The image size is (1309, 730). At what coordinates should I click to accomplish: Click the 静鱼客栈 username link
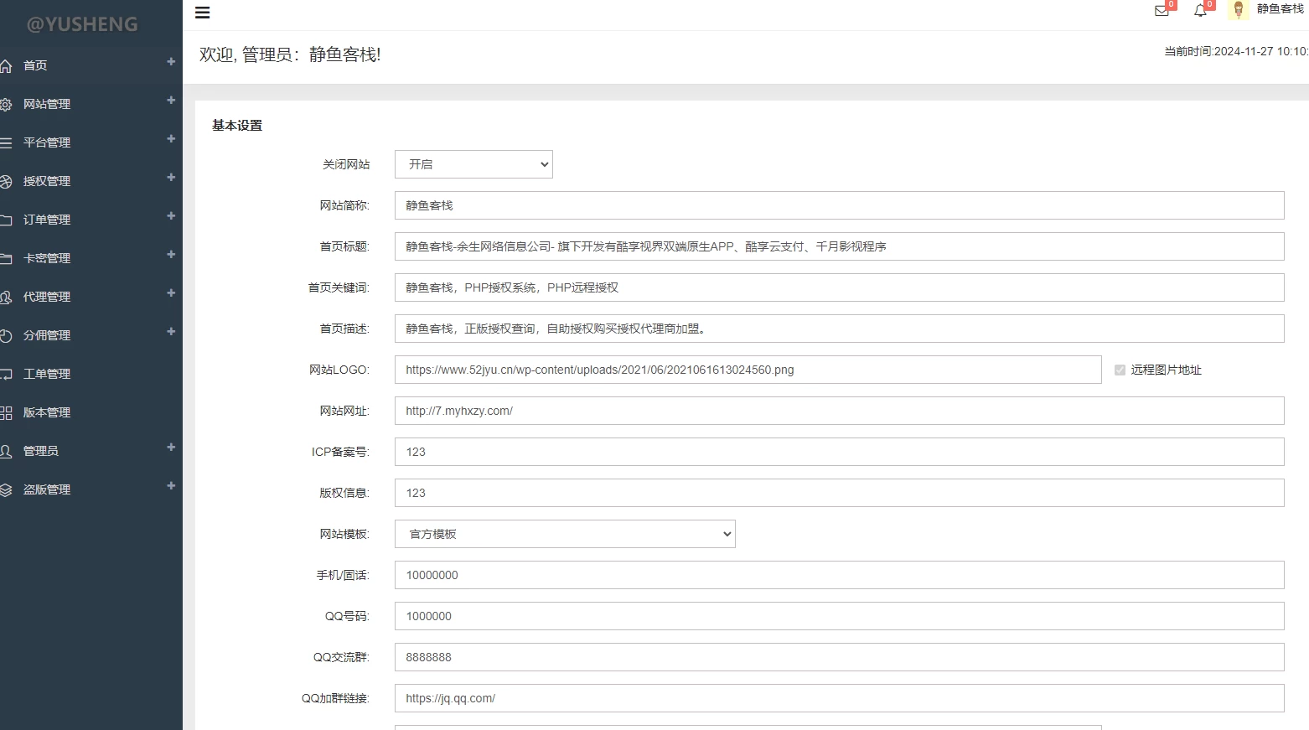[x=1280, y=8]
